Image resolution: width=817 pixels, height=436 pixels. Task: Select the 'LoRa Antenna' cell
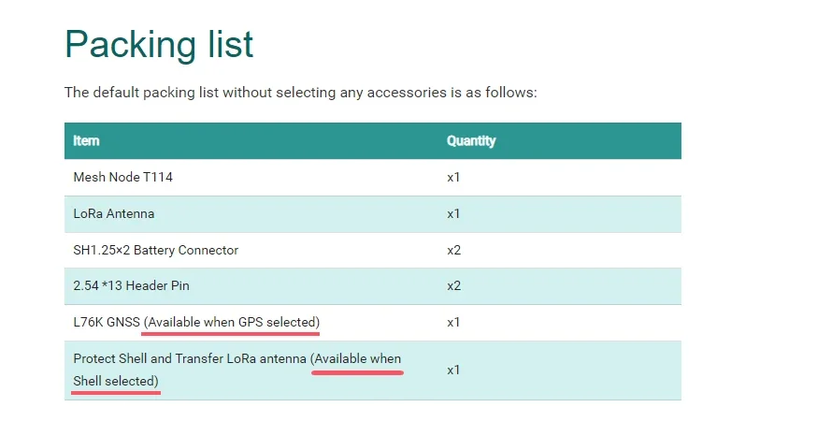[114, 213]
